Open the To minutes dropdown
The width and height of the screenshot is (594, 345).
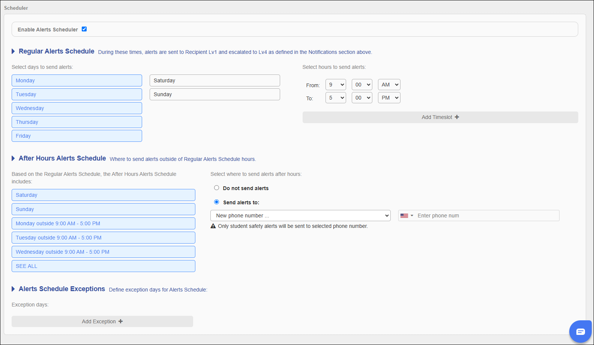click(362, 98)
